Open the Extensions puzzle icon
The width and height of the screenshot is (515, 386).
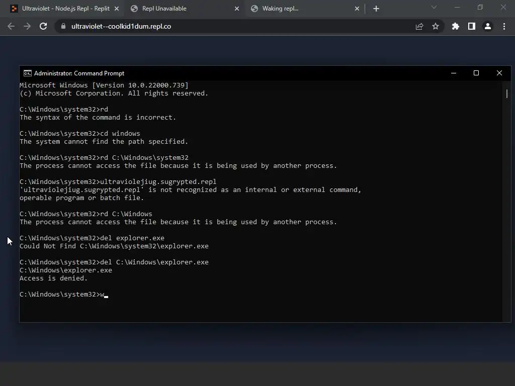[x=455, y=26]
